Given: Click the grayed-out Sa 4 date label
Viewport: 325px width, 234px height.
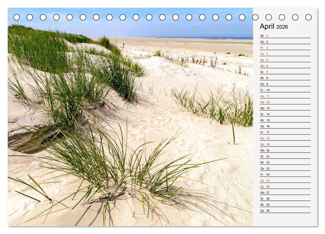Looking at the screenshot, I should (263, 54).
